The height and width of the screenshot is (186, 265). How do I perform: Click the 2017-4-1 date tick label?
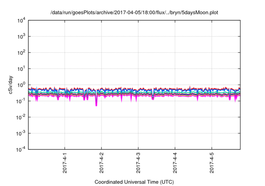pos(65,164)
